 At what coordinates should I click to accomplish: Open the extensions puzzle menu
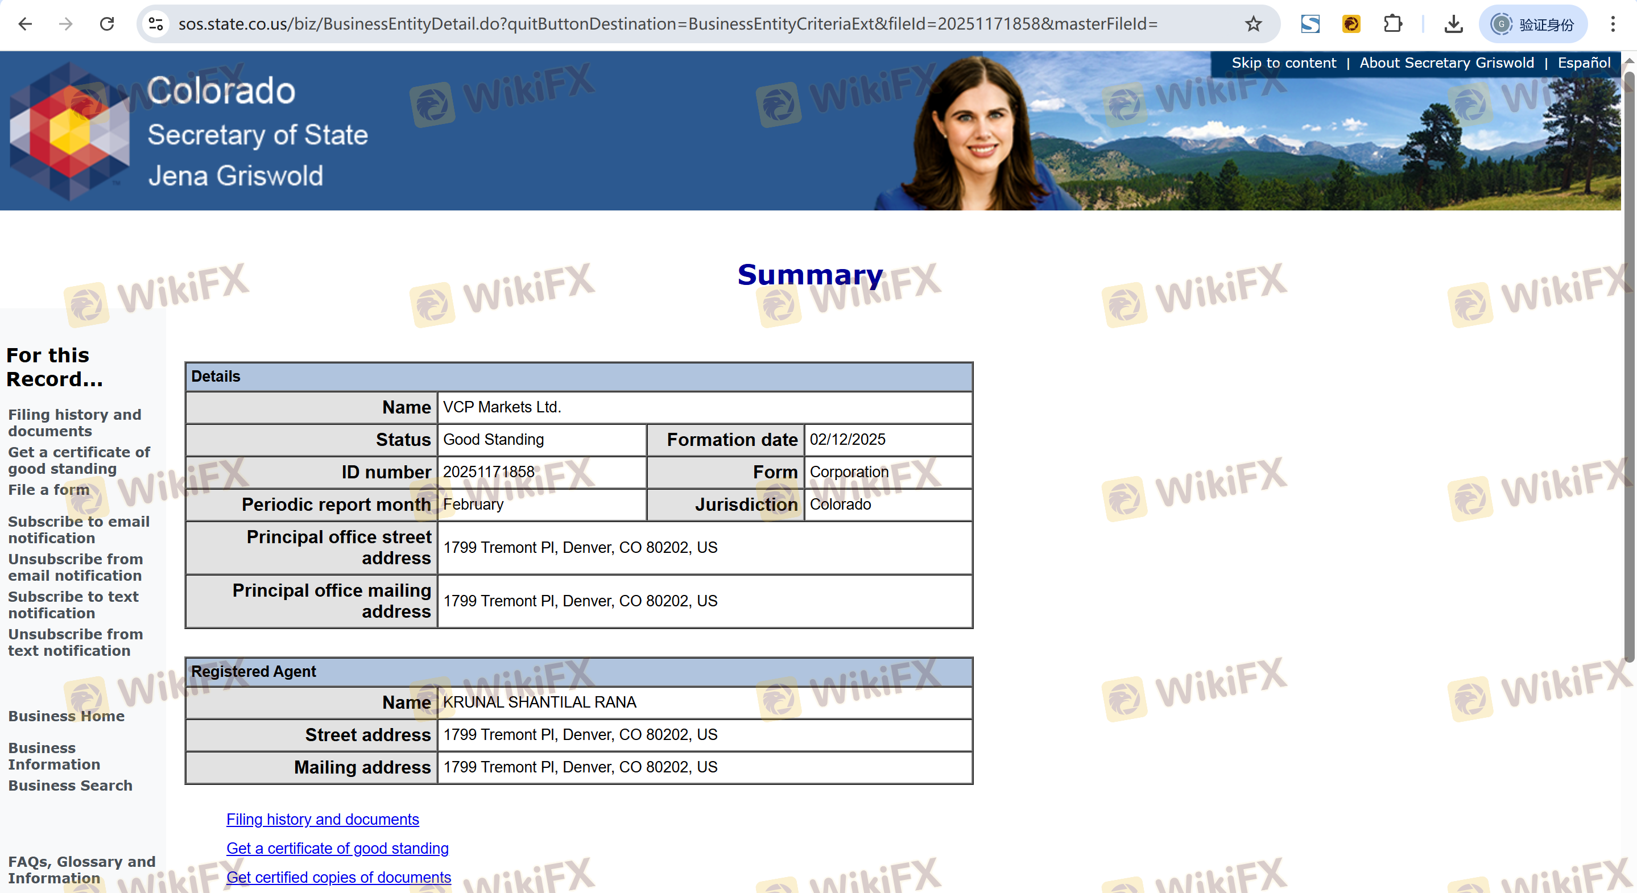[x=1393, y=24]
